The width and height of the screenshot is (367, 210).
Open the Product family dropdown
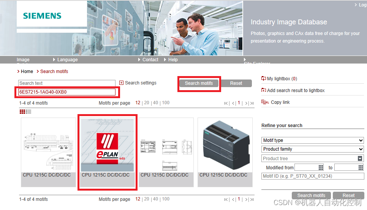click(312, 149)
